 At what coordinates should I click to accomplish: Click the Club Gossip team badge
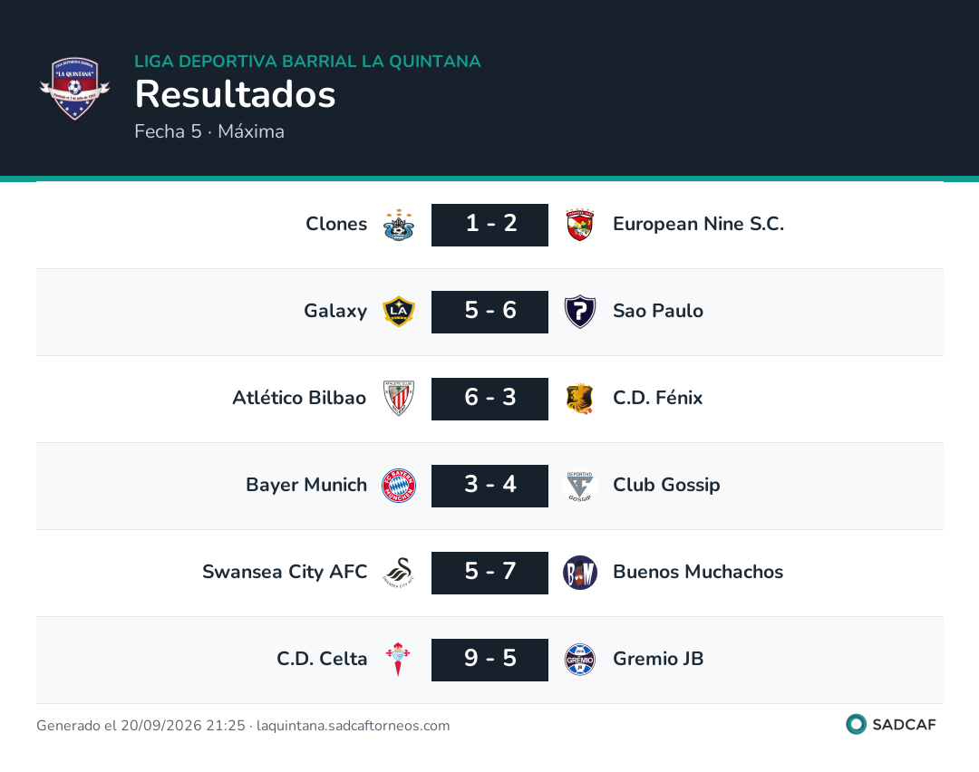pos(580,486)
